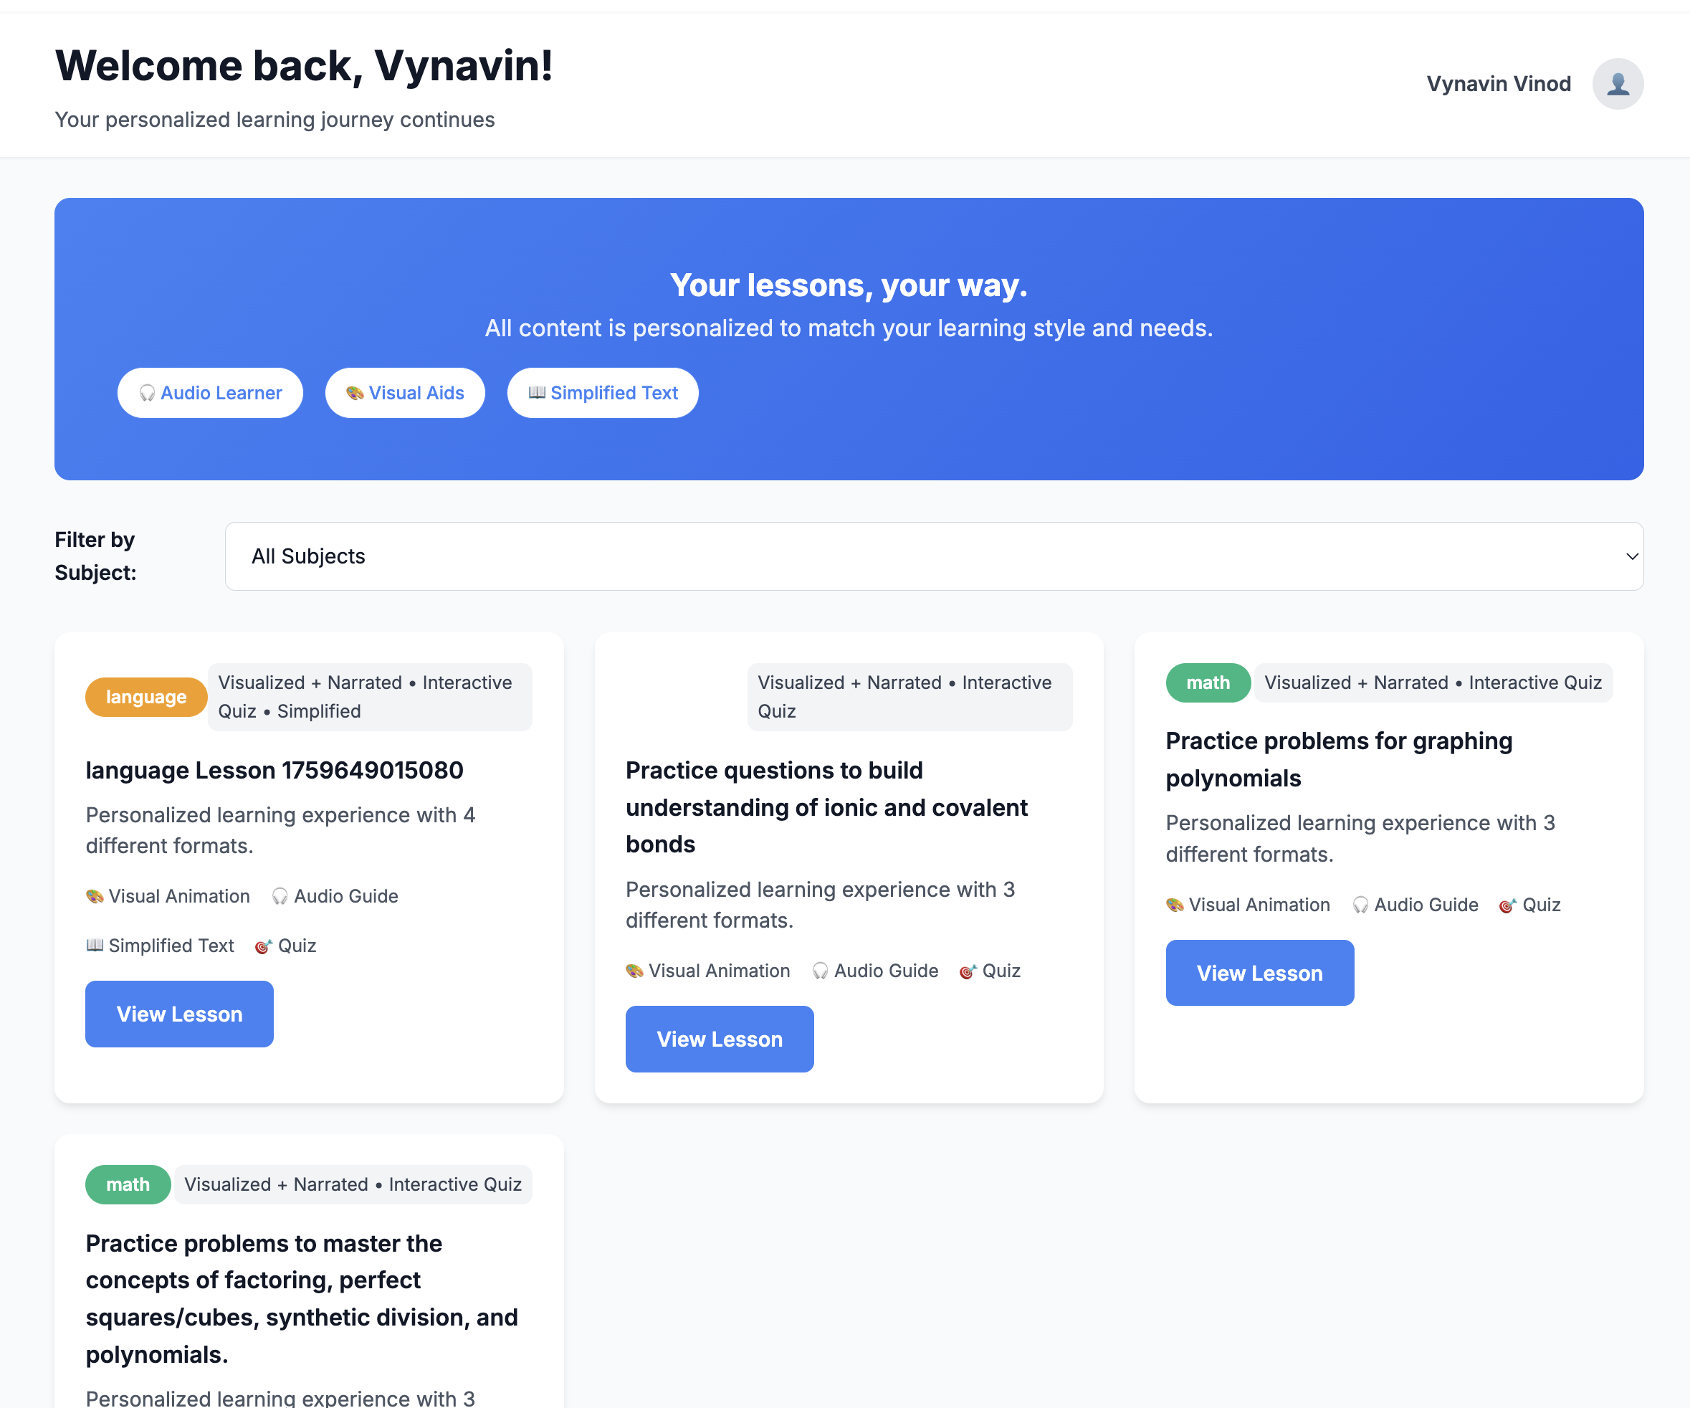Click the chevron arrow of subject filter
The height and width of the screenshot is (1408, 1690).
[x=1631, y=556]
